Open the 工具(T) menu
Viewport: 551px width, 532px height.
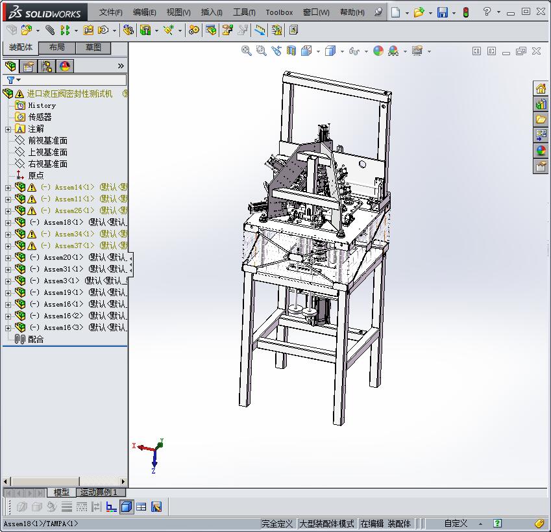point(244,12)
